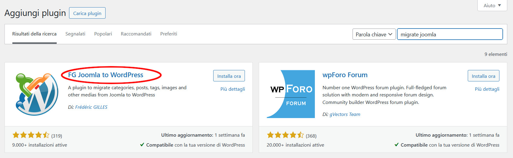Click the star rating of wpForo Forum
The image size is (513, 158).
[285, 135]
